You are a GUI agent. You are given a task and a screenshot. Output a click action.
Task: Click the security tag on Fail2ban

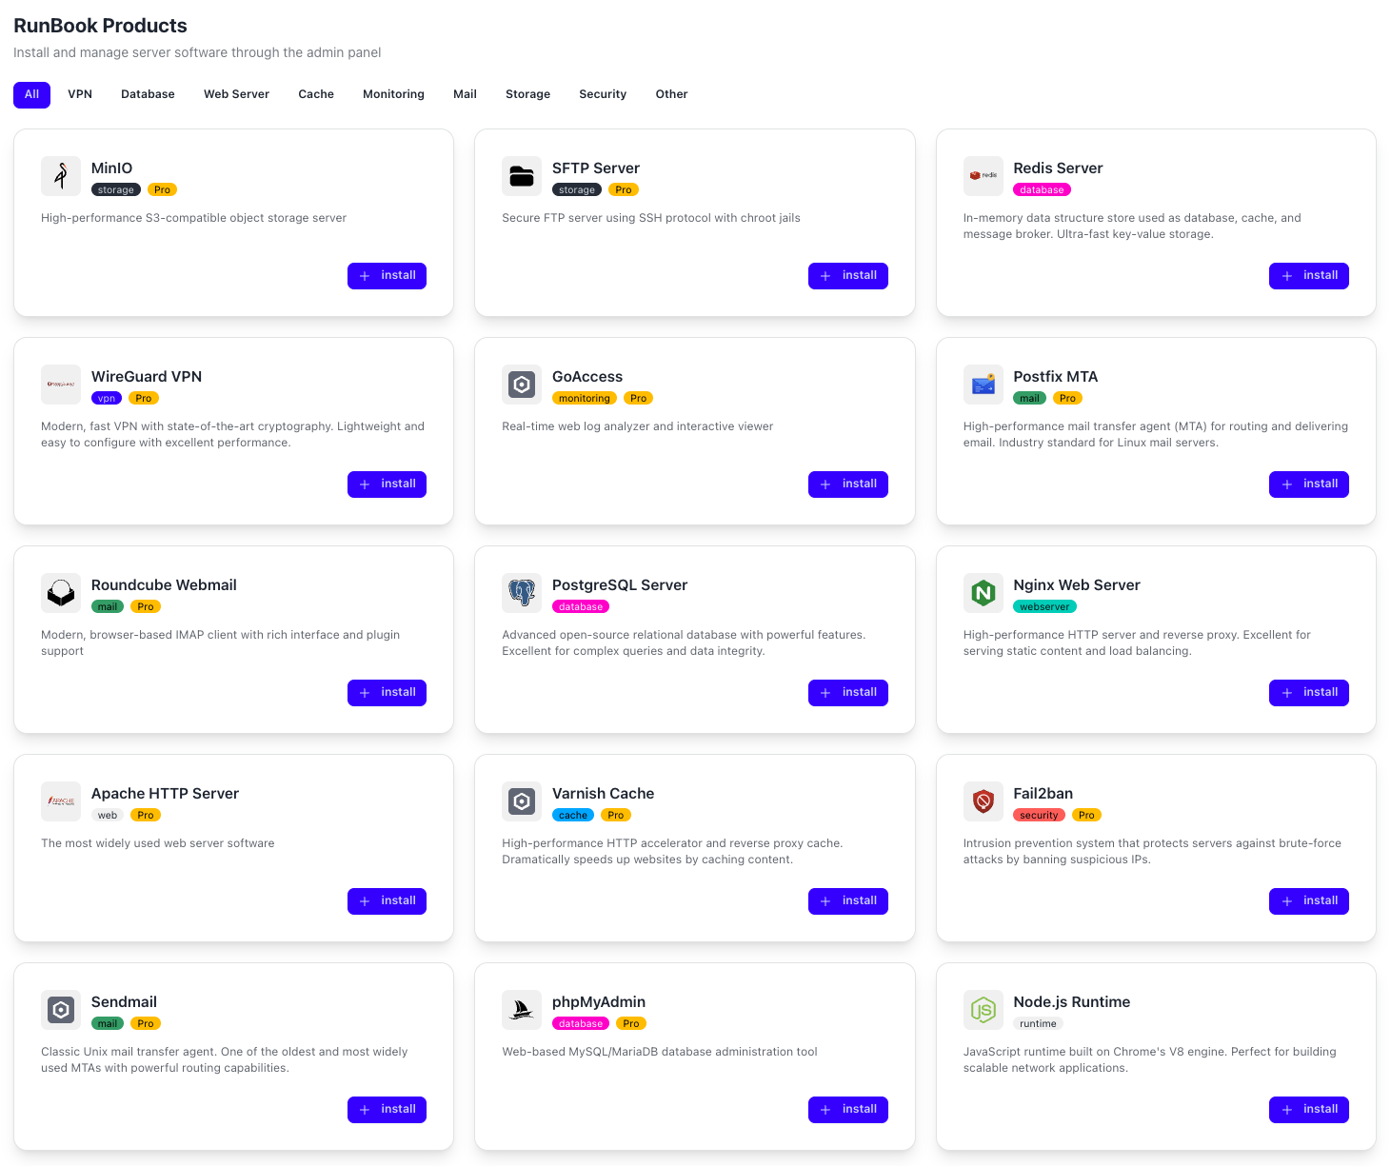coord(1039,816)
